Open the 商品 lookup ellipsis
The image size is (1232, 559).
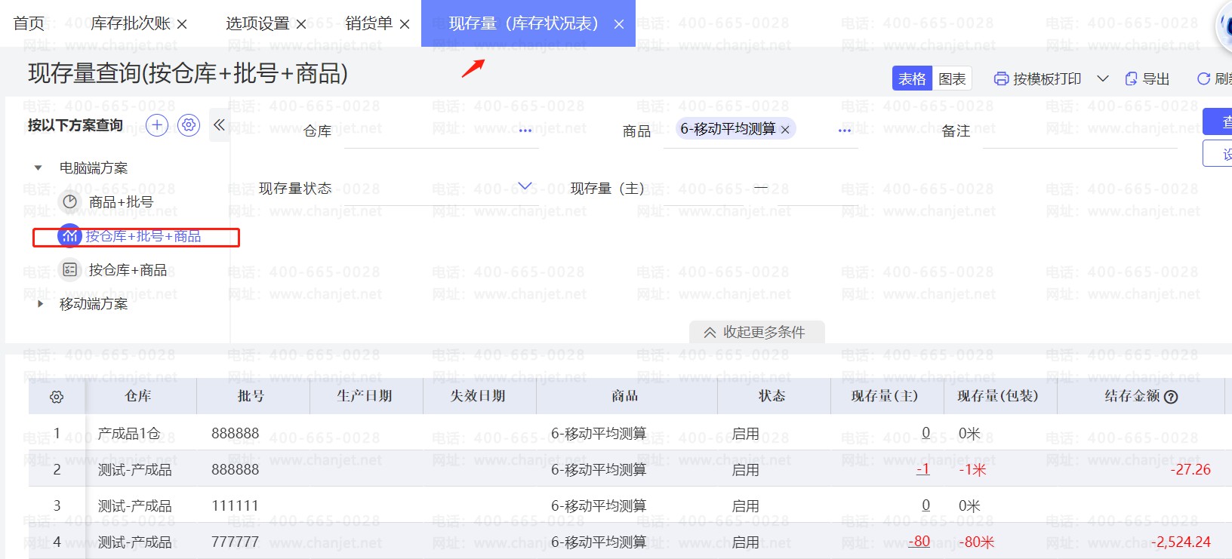coord(845,131)
